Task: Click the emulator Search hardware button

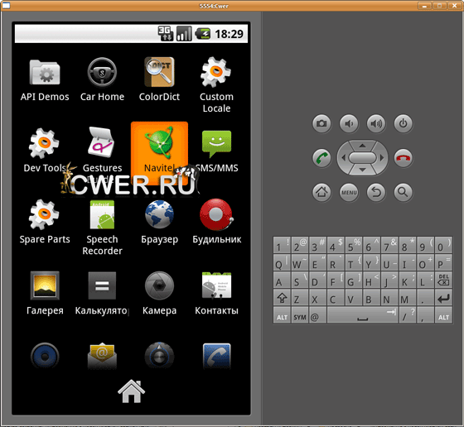Action: coord(404,192)
